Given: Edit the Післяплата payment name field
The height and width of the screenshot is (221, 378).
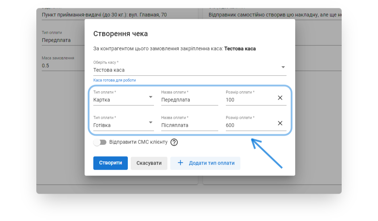Looking at the screenshot, I should (x=189, y=125).
